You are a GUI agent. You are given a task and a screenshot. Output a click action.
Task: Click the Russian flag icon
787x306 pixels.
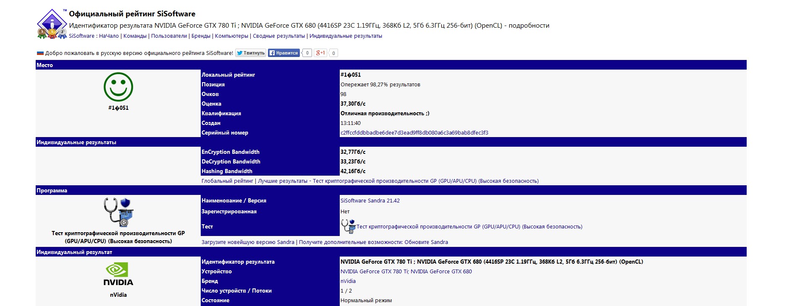(x=40, y=53)
